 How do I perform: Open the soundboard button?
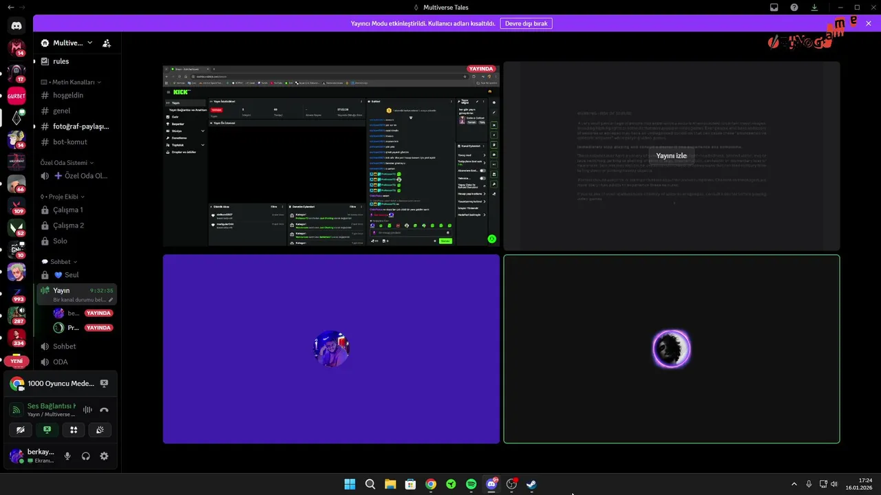coord(100,430)
